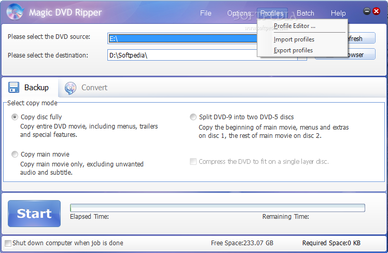Choose Split DVD-9 into two DVD-5 discs
The height and width of the screenshot is (253, 388).
(193, 117)
